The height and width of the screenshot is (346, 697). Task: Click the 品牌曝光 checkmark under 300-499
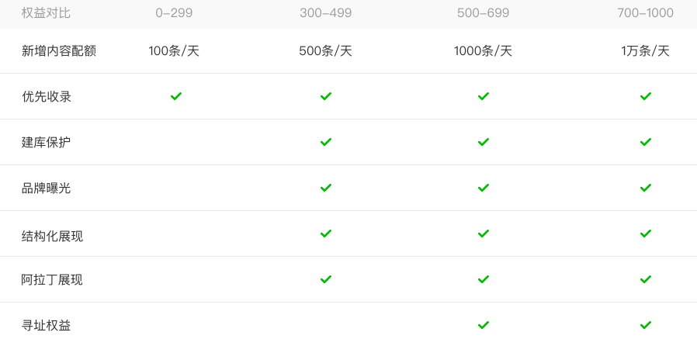pyautogui.click(x=326, y=188)
